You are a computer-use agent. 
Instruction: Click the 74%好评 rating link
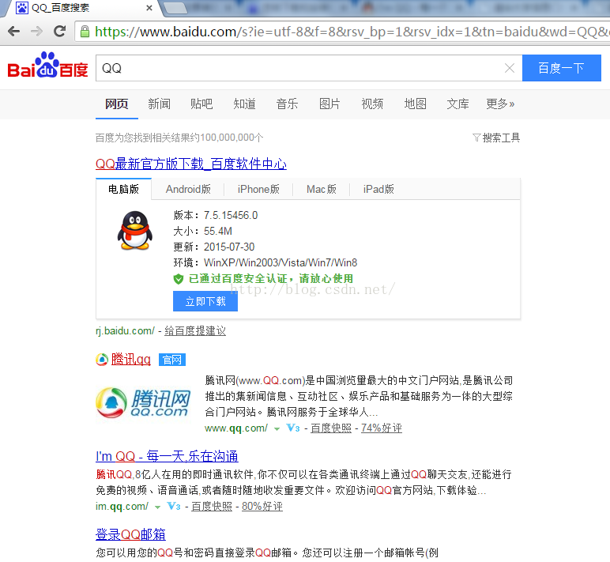381,428
